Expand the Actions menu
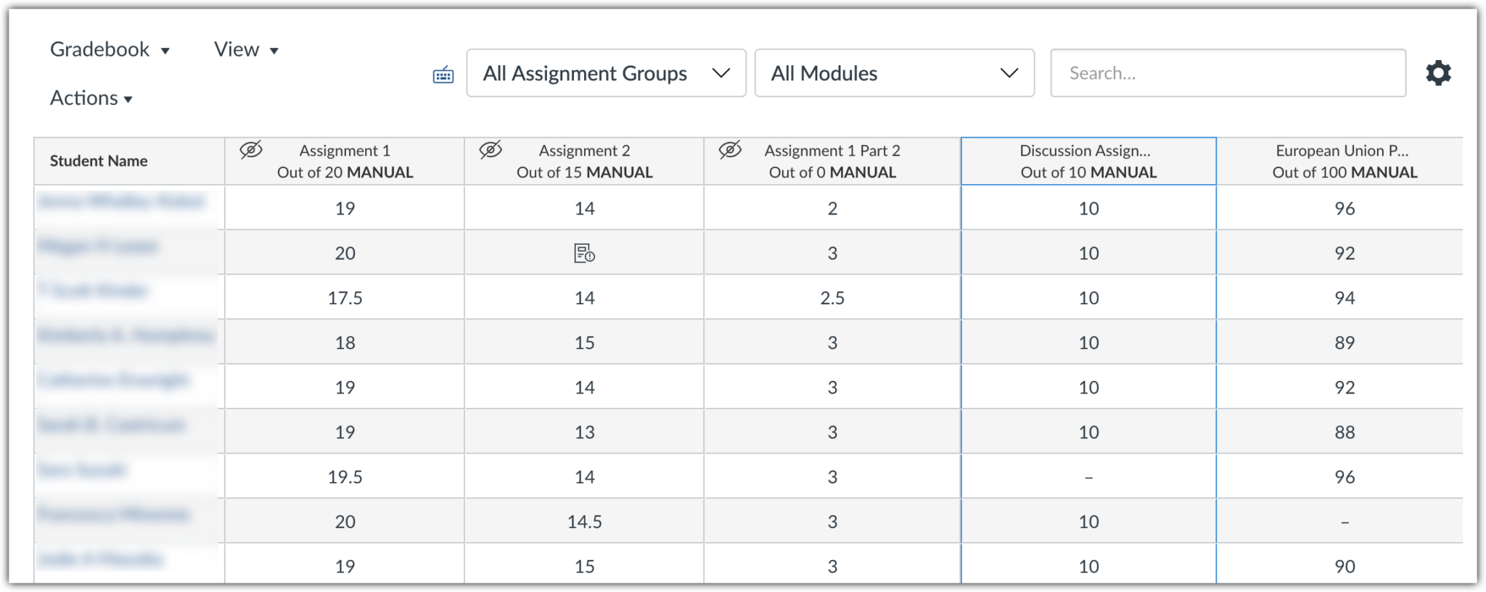This screenshot has height=592, width=1486. 90,97
